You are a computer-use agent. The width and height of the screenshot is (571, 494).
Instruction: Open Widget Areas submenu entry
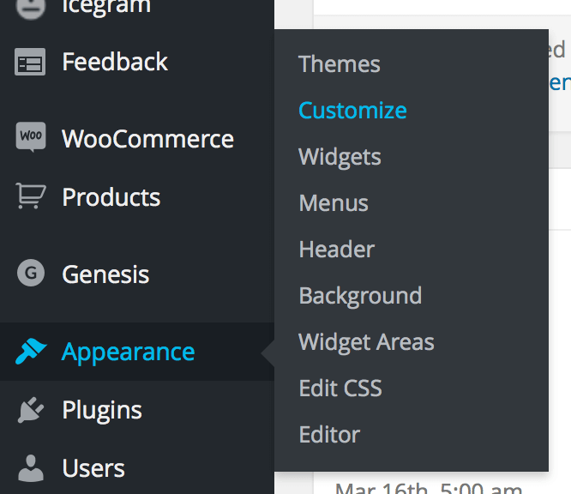(x=366, y=342)
